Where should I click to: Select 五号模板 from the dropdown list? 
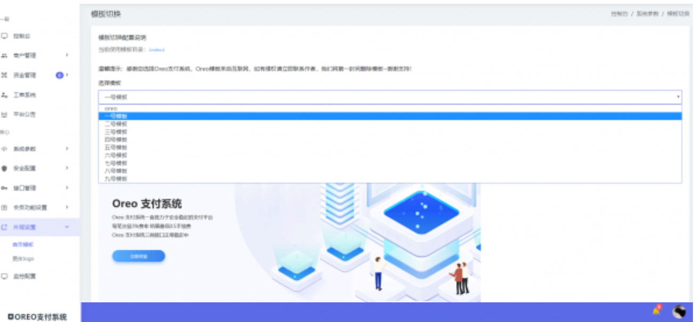(x=390, y=147)
